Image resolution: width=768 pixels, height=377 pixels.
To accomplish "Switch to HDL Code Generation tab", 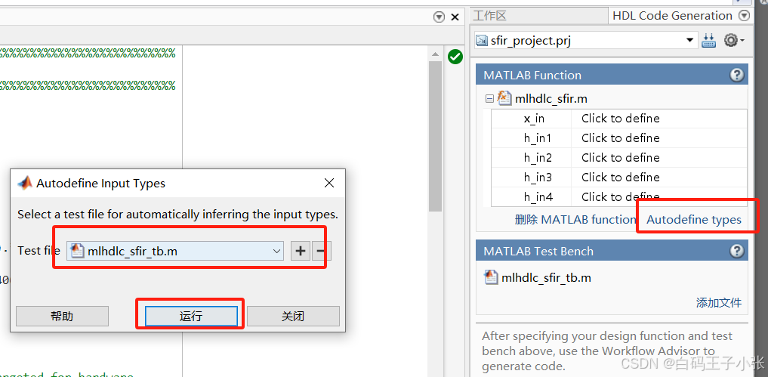I will click(x=672, y=16).
